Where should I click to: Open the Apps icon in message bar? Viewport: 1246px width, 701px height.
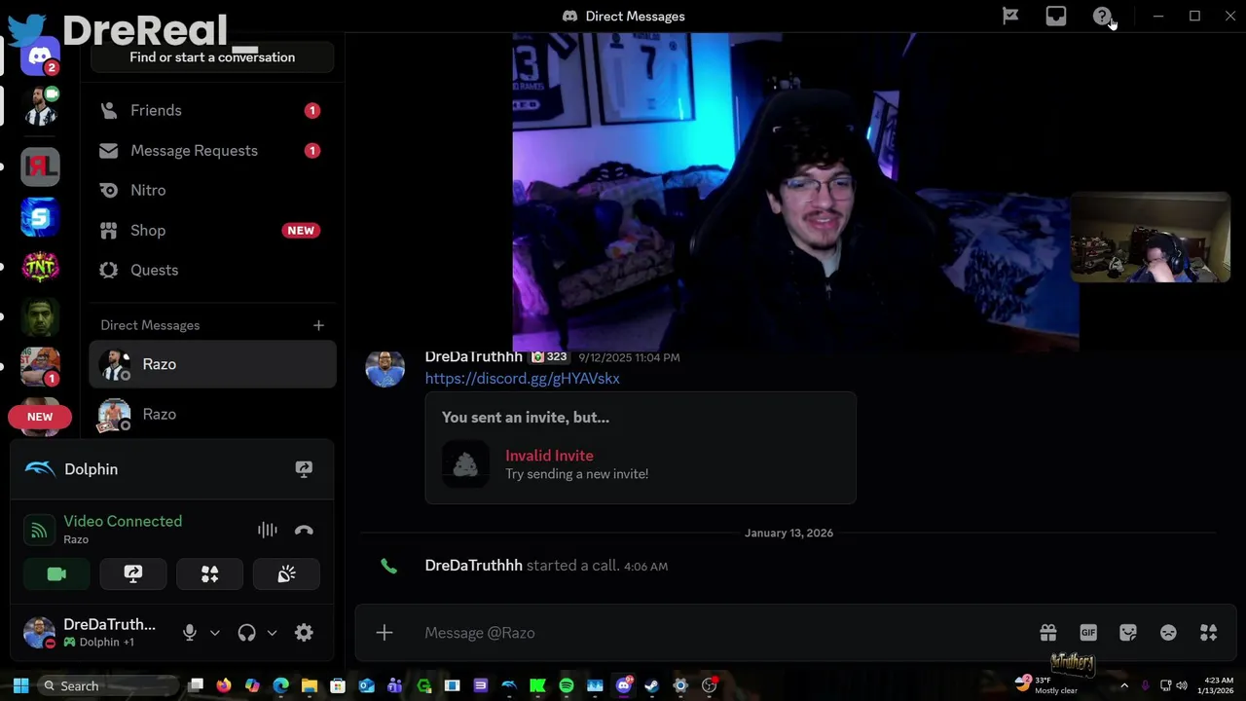click(x=1209, y=633)
